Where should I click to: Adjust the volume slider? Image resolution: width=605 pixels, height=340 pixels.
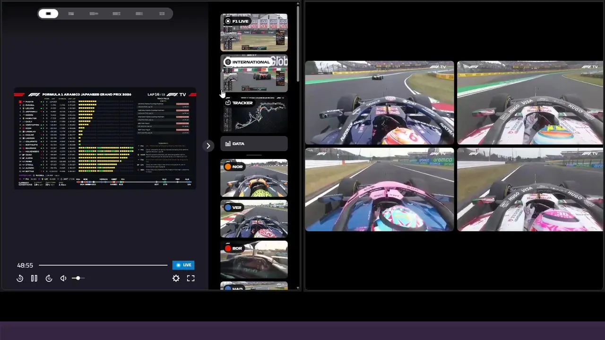78,278
